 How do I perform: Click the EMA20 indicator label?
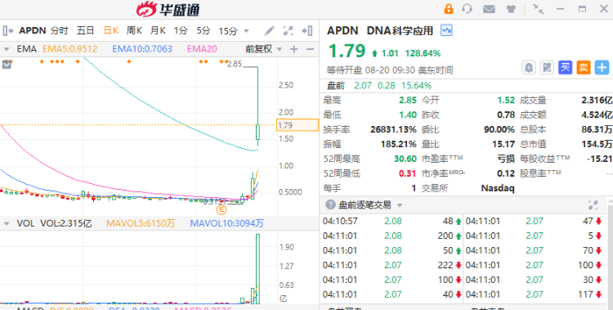pos(202,49)
